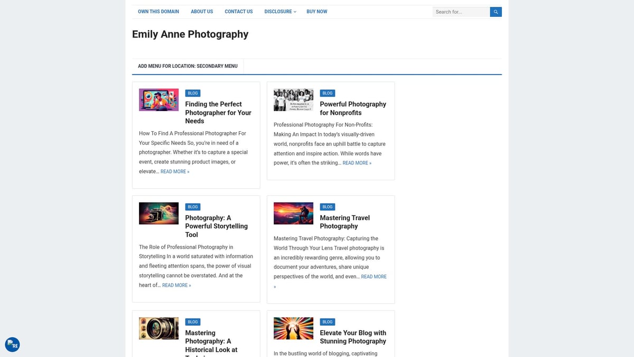Click the Blog tag above Mastering Travel Photography

(x=328, y=207)
